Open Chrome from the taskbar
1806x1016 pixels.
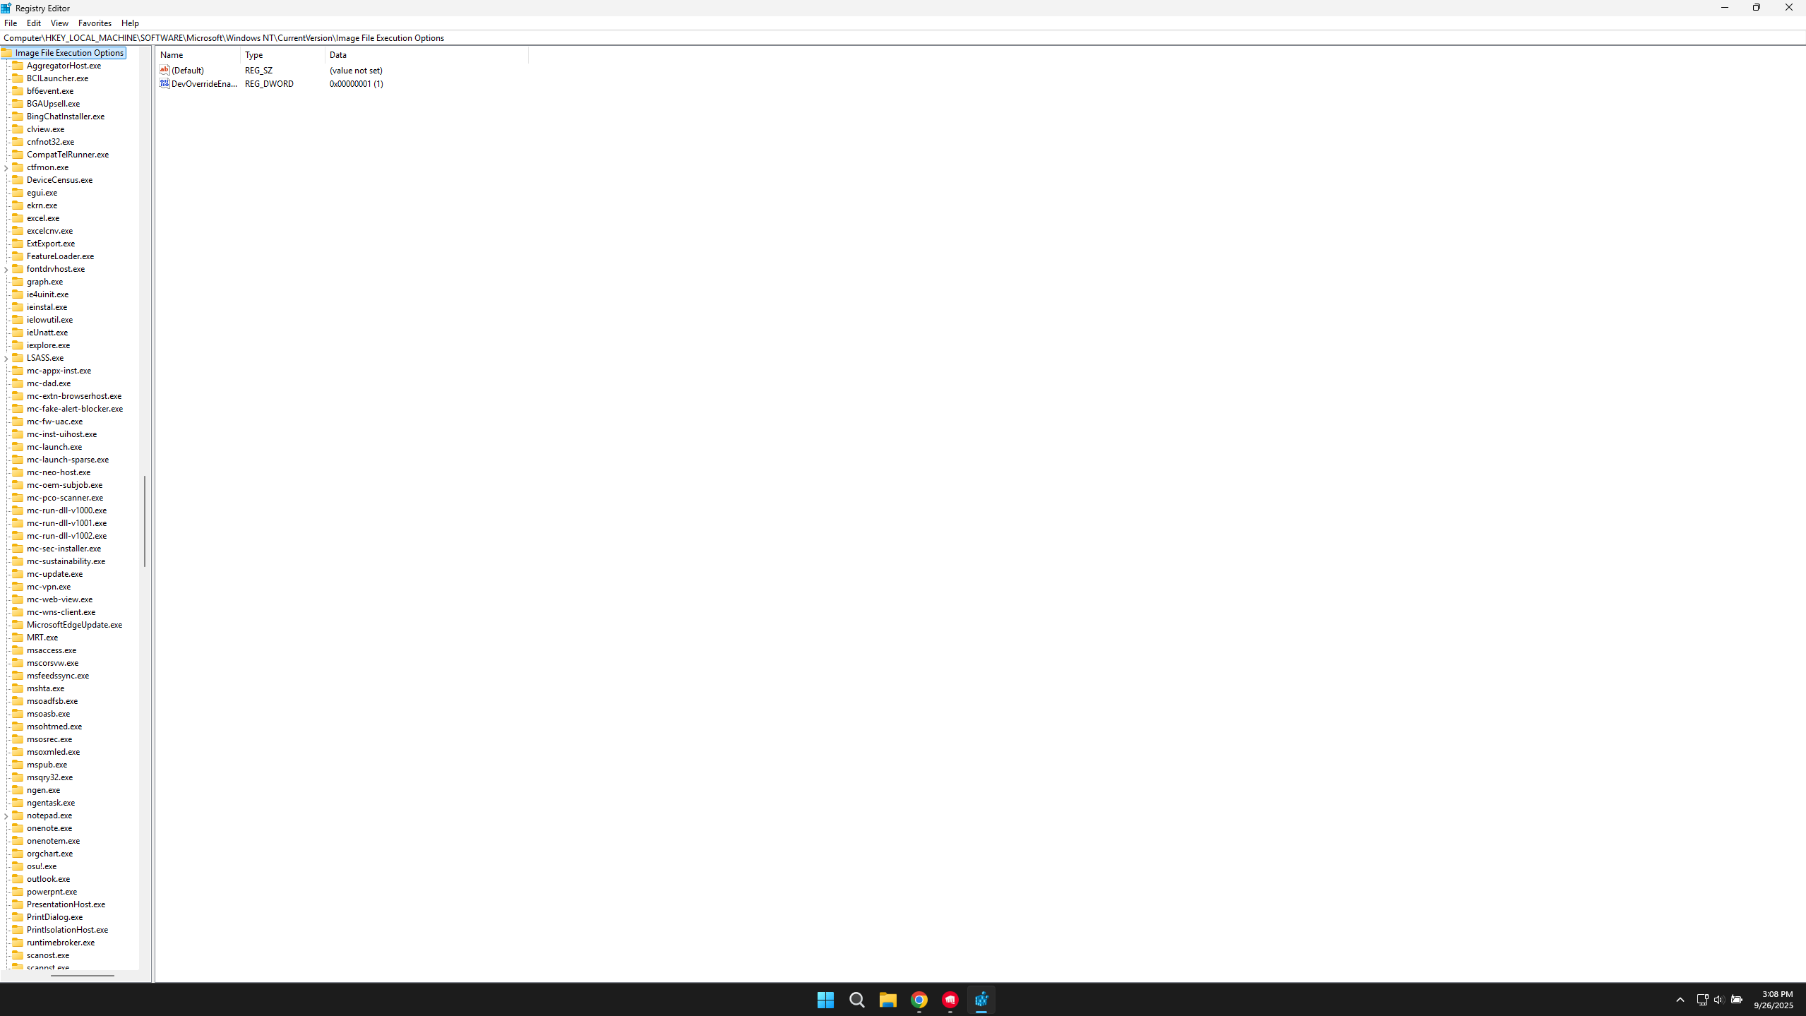[x=919, y=1000]
